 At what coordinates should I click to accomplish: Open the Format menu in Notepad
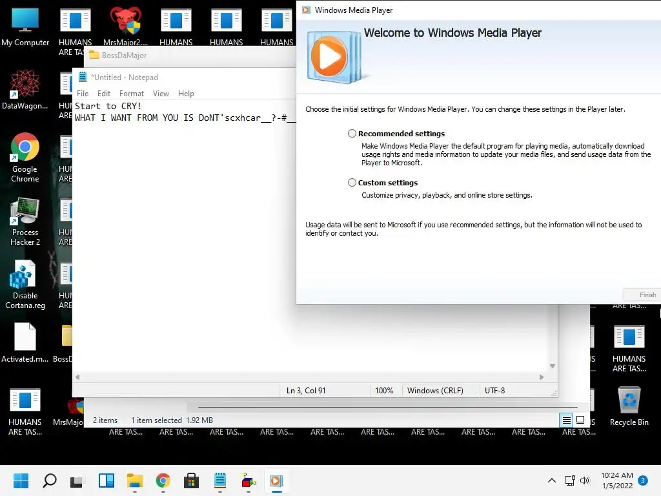point(132,94)
